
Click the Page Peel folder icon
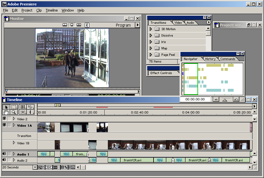pyautogui.click(x=157, y=55)
